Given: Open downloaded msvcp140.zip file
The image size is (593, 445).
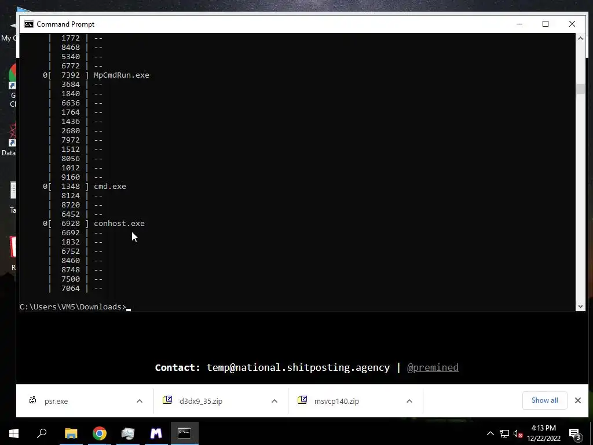Looking at the screenshot, I should pos(336,401).
